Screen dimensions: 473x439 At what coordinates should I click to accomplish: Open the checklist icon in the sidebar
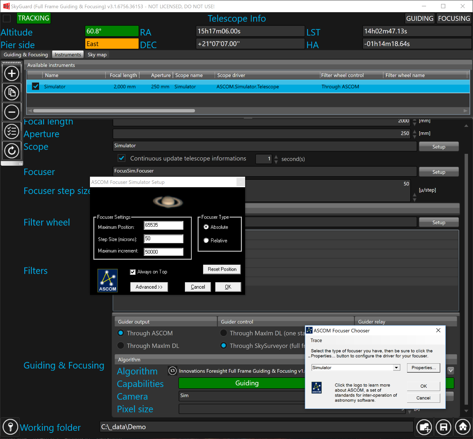point(11,131)
